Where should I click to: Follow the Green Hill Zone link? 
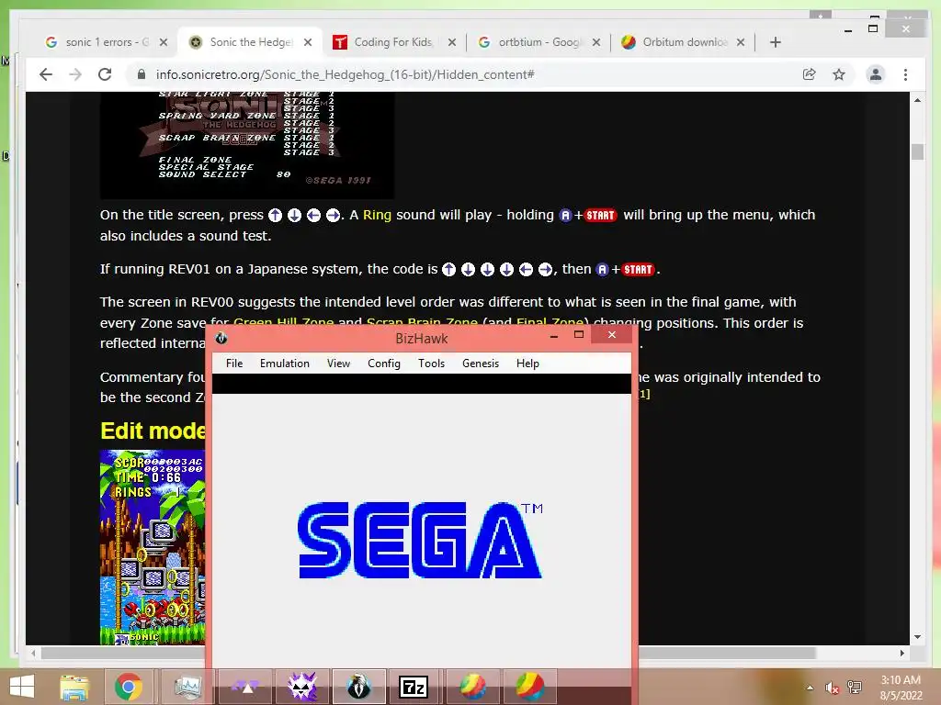point(283,322)
